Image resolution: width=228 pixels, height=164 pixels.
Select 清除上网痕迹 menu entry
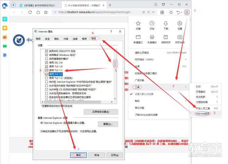(159, 53)
